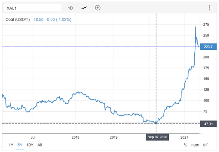The image size is (219, 152).
Task: Select the 1Y time range
Action: pos(11,145)
